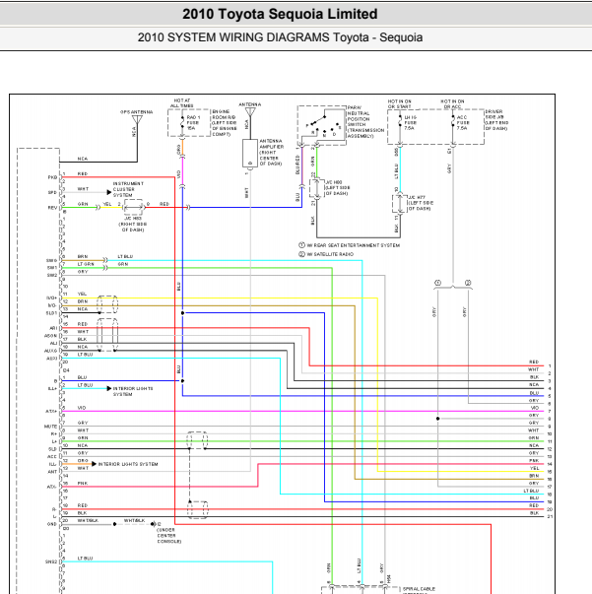Image resolution: width=592 pixels, height=594 pixels.
Task: Click the "WHT/BLK" label left of ground splice
Action: pos(88,520)
